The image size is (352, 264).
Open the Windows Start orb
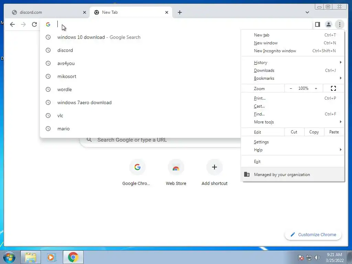coord(9,257)
